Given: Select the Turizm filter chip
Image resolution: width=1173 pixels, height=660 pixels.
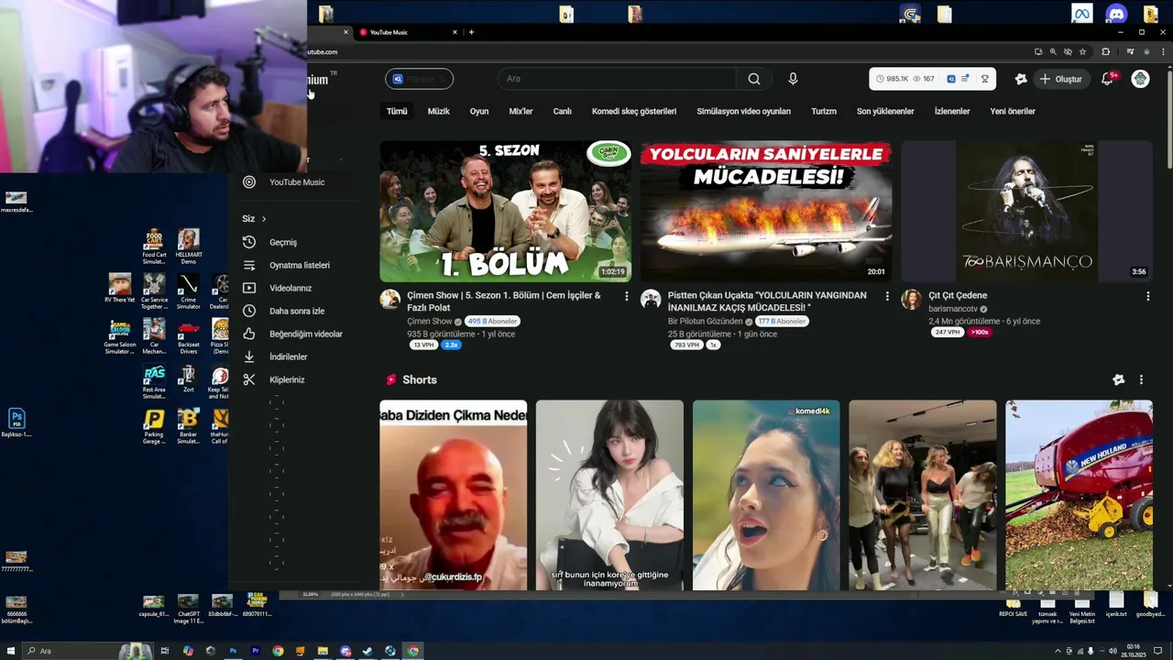Looking at the screenshot, I should [x=824, y=111].
